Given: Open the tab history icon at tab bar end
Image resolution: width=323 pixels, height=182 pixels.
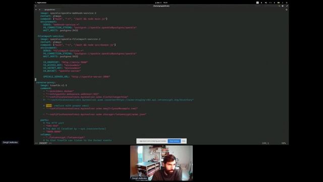Looking at the screenshot, I should pos(286,10).
